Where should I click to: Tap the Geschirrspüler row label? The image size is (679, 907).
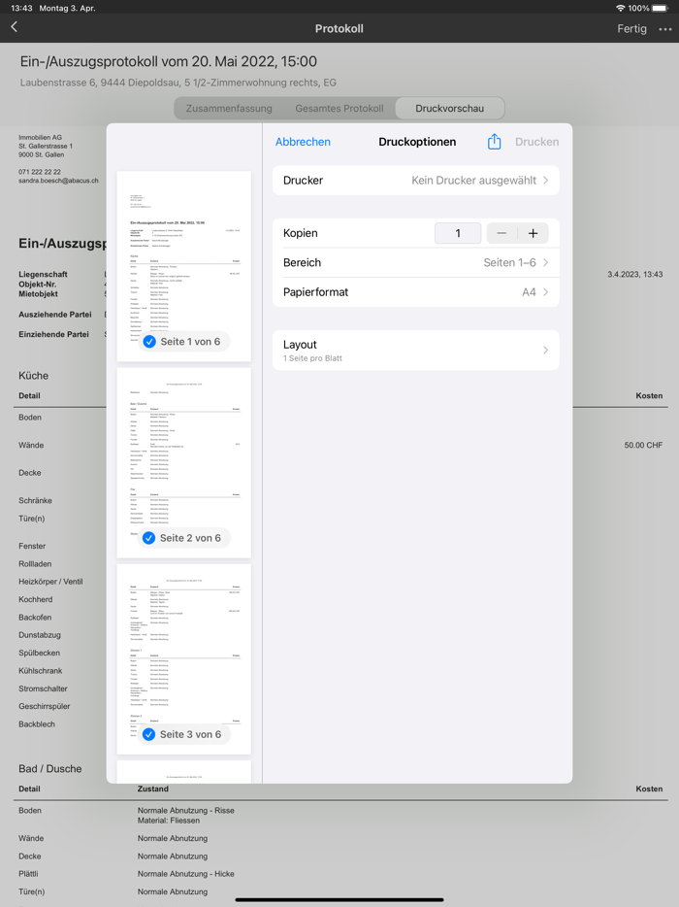[45, 706]
